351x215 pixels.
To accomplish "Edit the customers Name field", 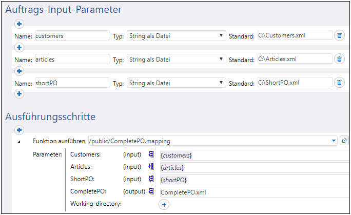I will tap(72, 35).
